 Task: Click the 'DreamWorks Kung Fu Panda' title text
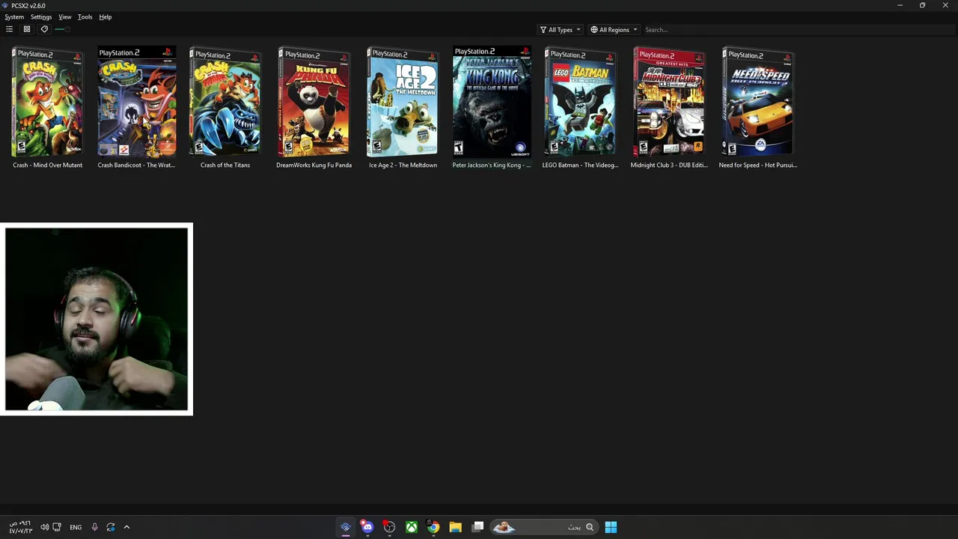pyautogui.click(x=314, y=165)
